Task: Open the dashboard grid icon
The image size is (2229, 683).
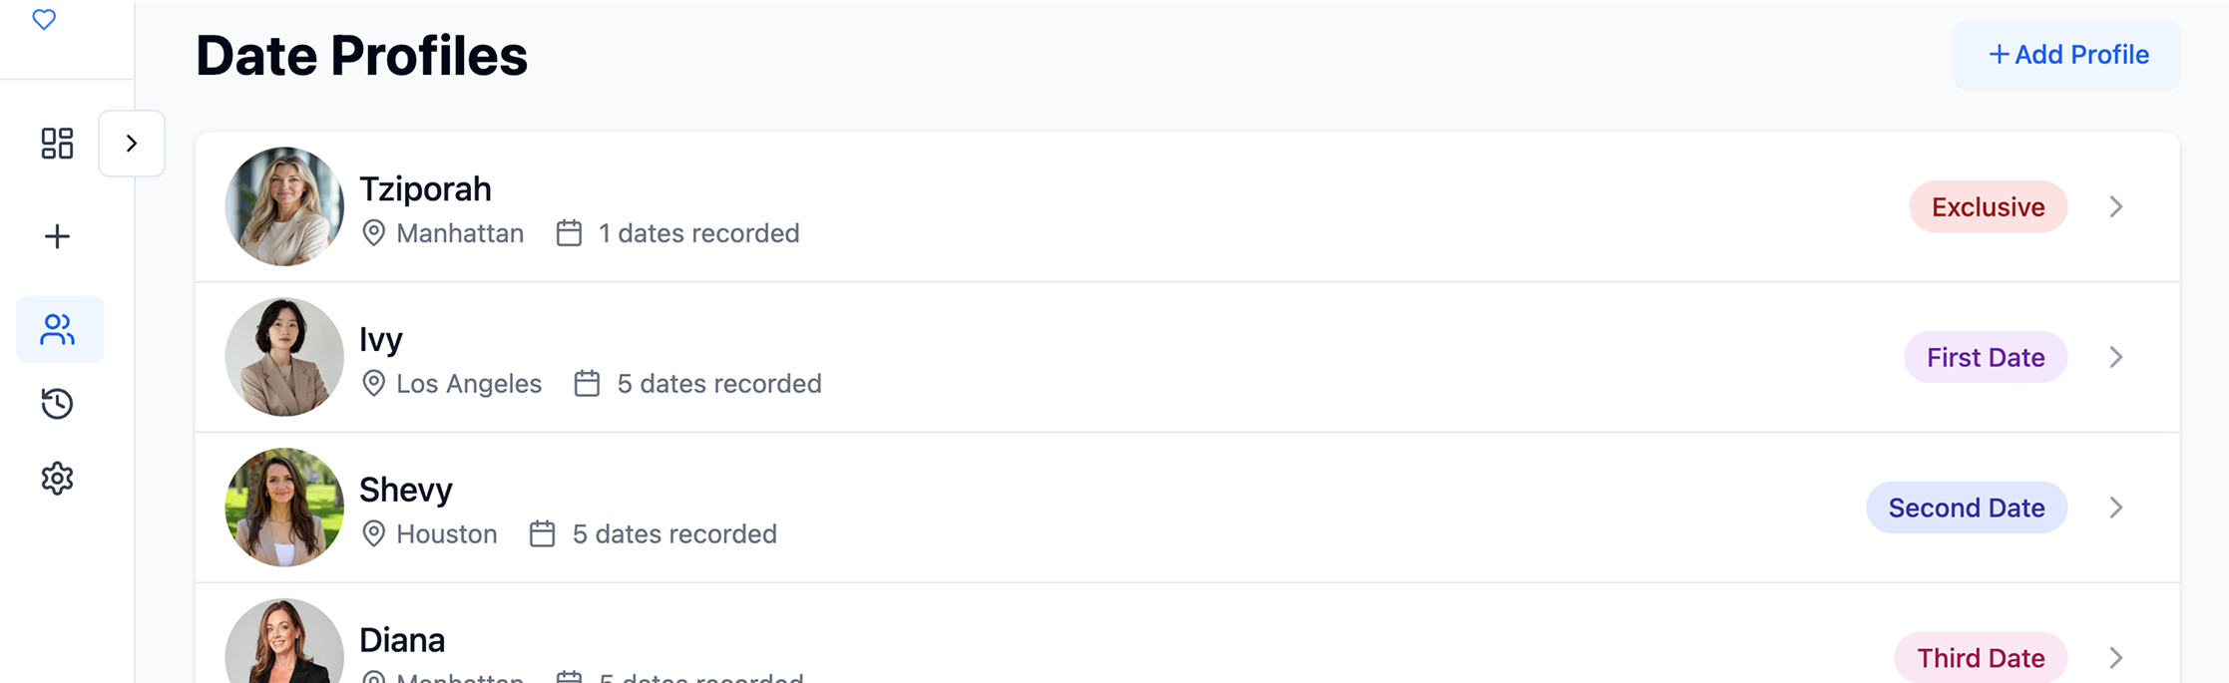Action: 57,144
